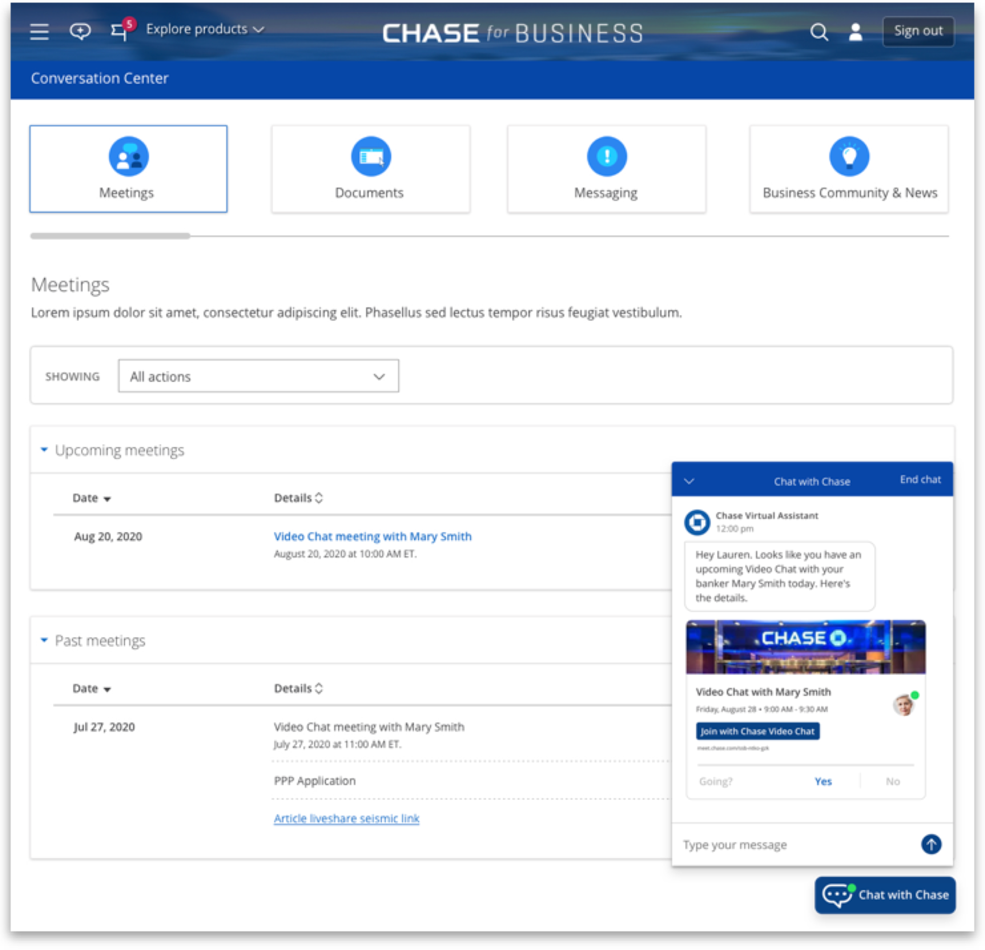Select Yes for Going prompt

[x=823, y=781]
